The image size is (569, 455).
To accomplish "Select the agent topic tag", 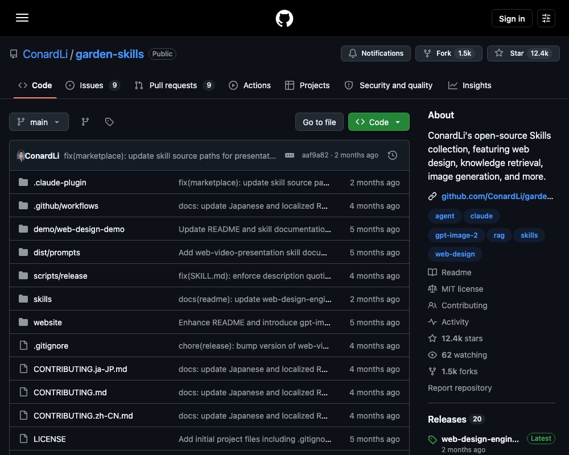I will point(444,216).
